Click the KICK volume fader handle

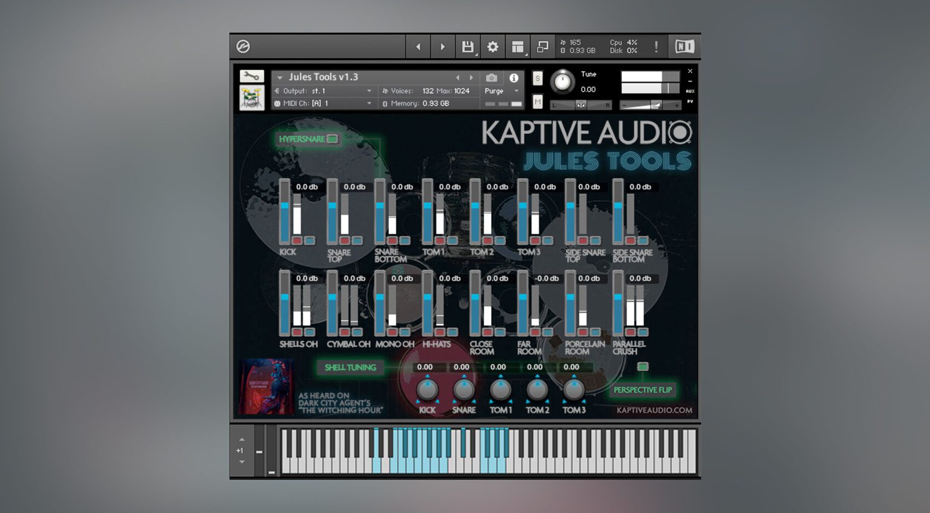(x=284, y=205)
